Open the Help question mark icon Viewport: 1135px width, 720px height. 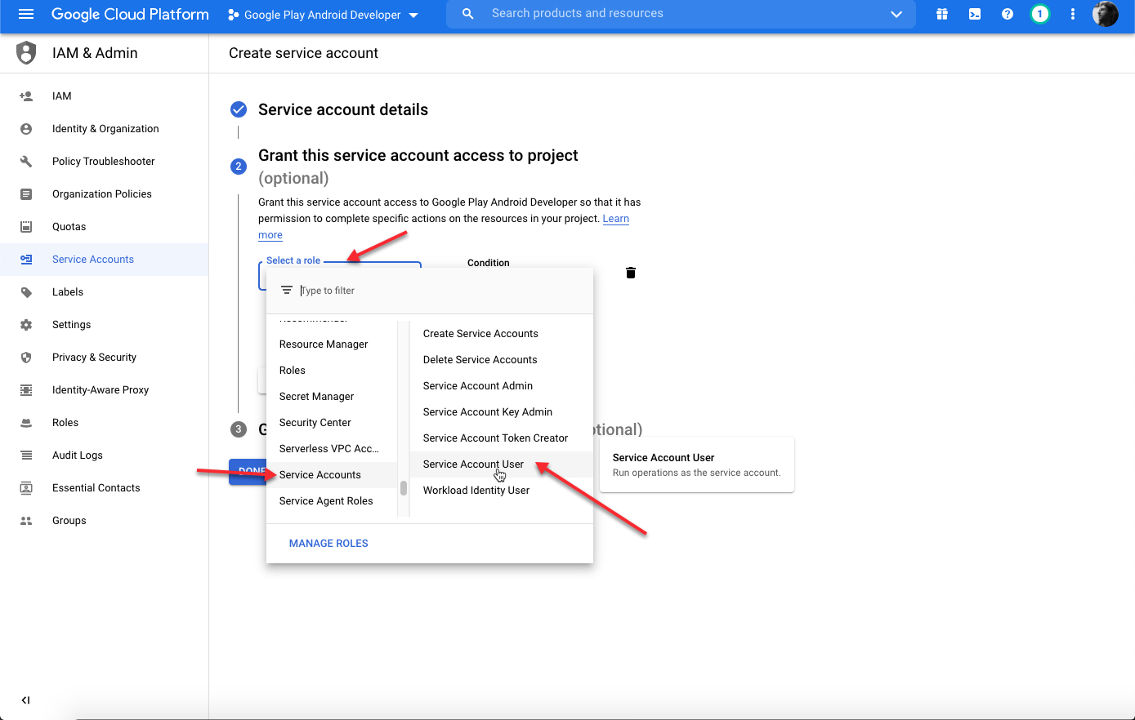[x=1007, y=14]
